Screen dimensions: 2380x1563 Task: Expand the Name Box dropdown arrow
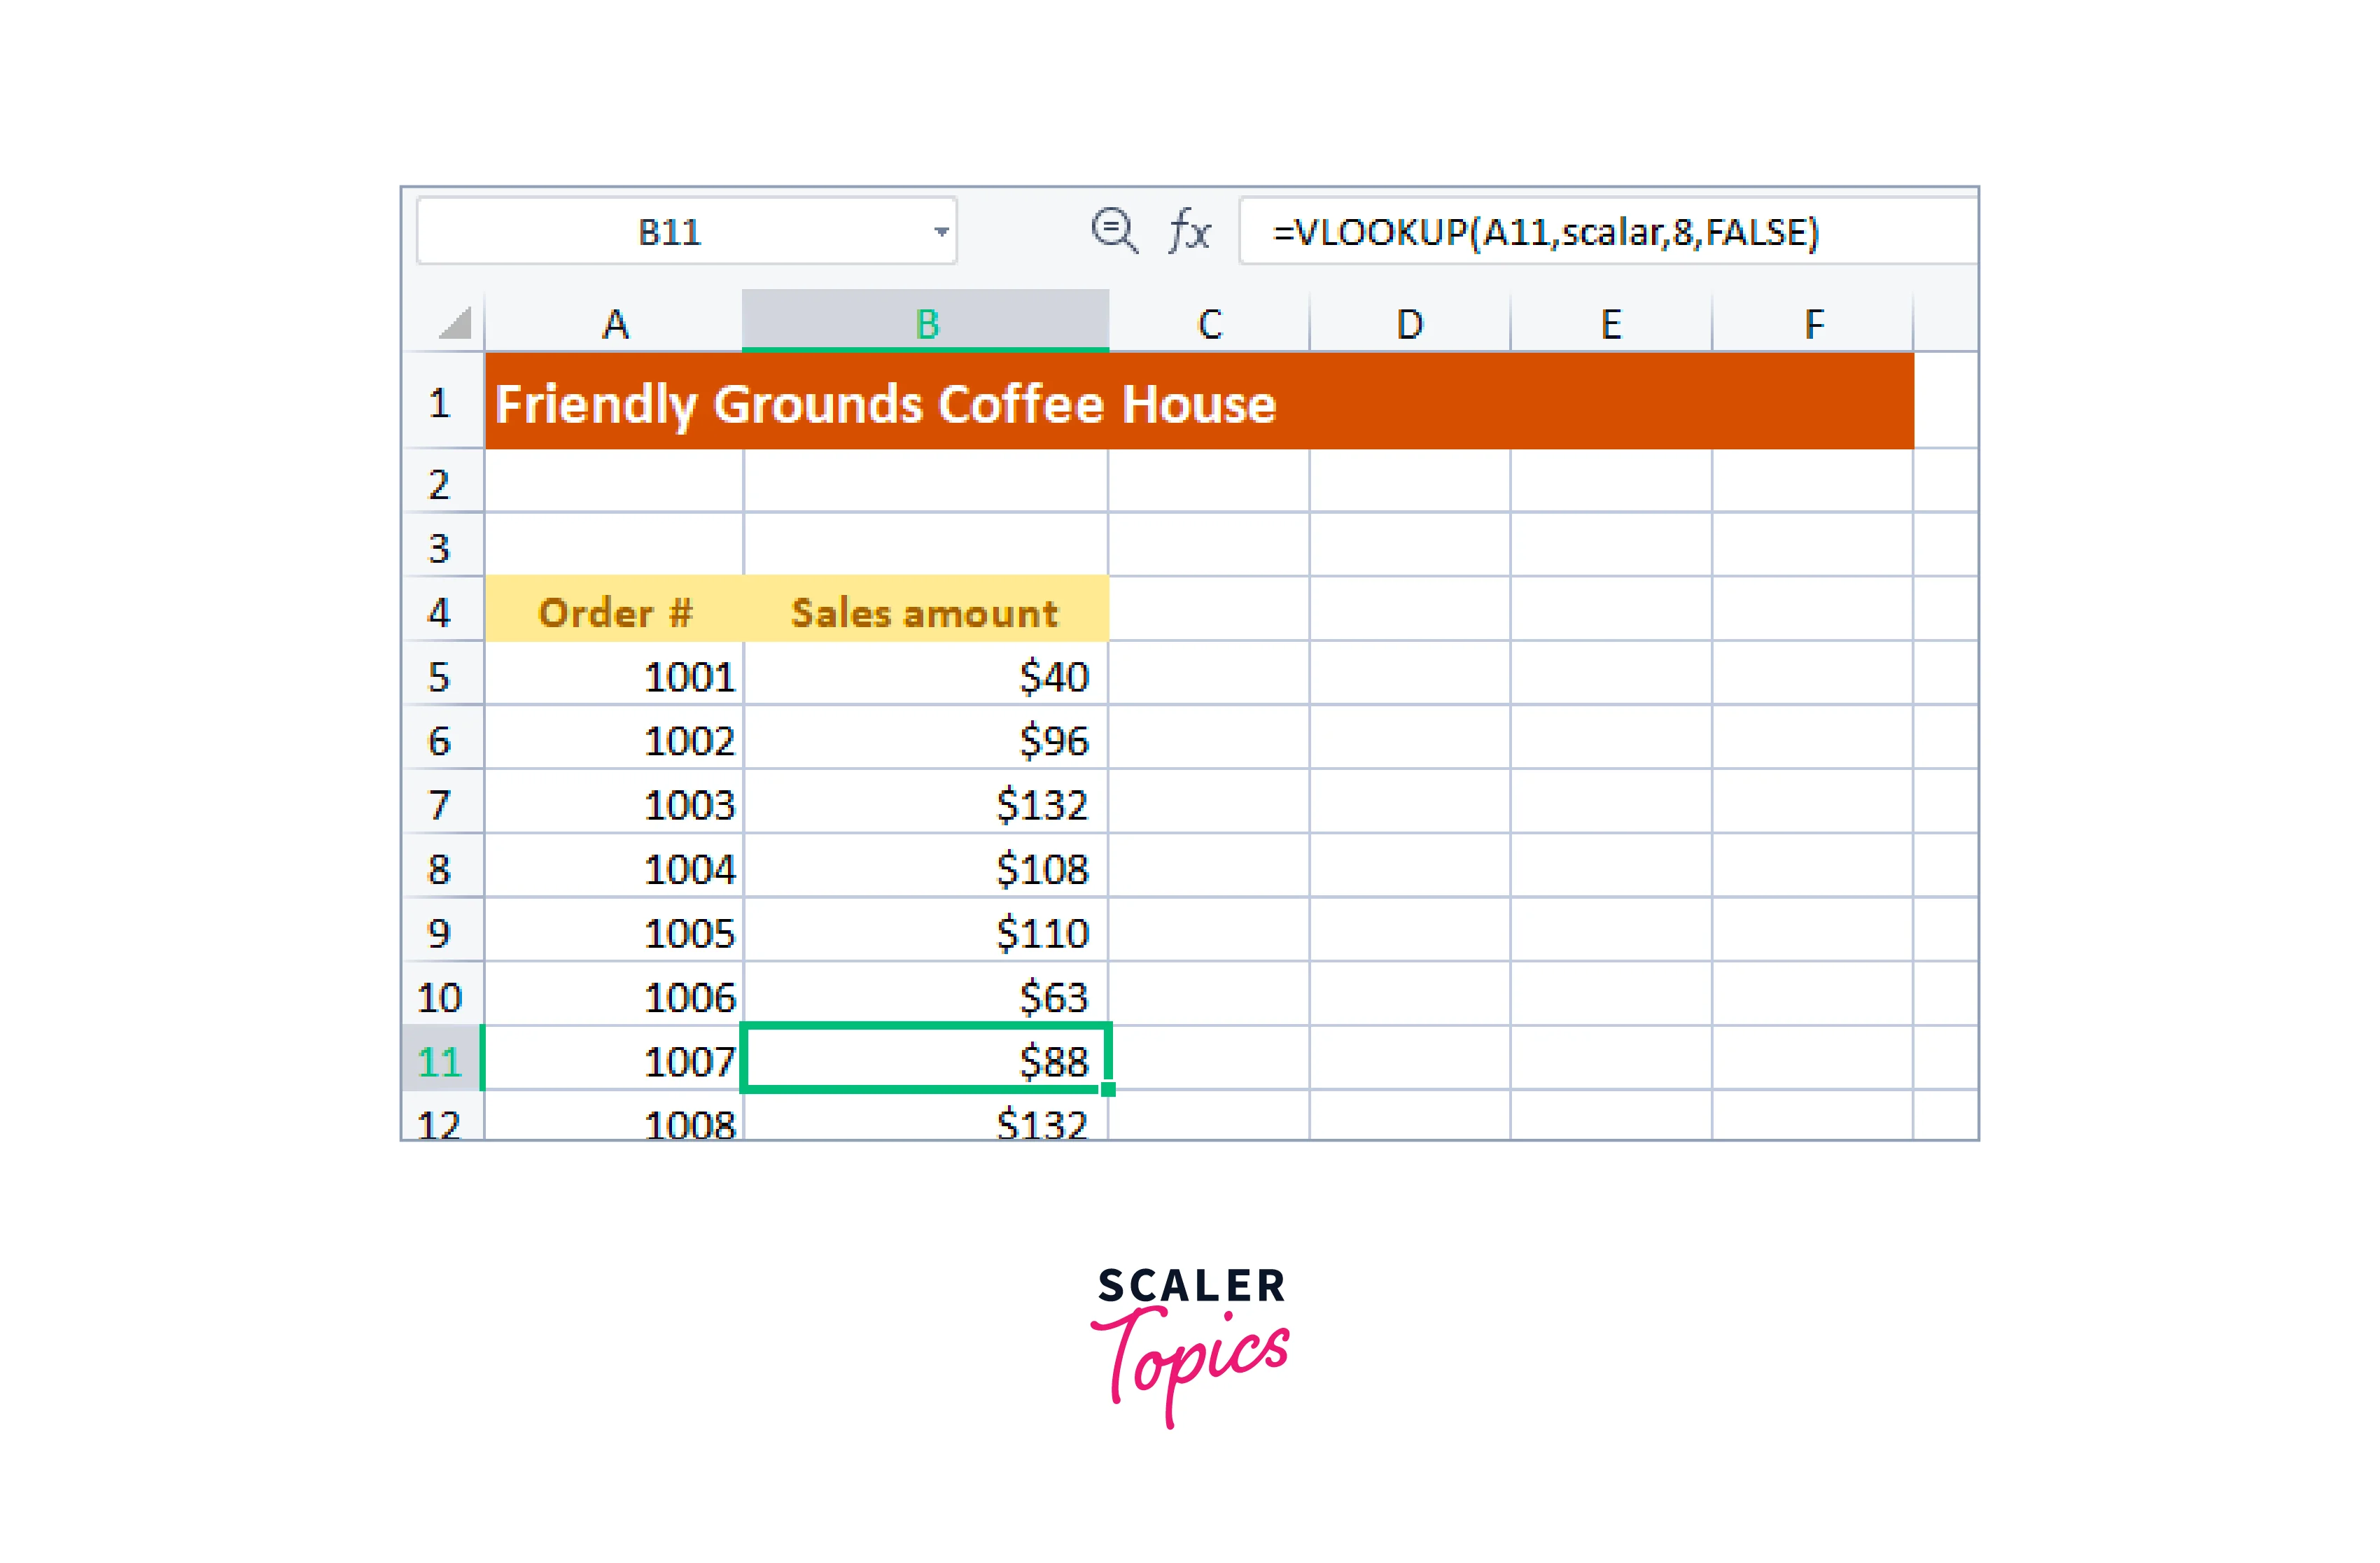click(941, 232)
